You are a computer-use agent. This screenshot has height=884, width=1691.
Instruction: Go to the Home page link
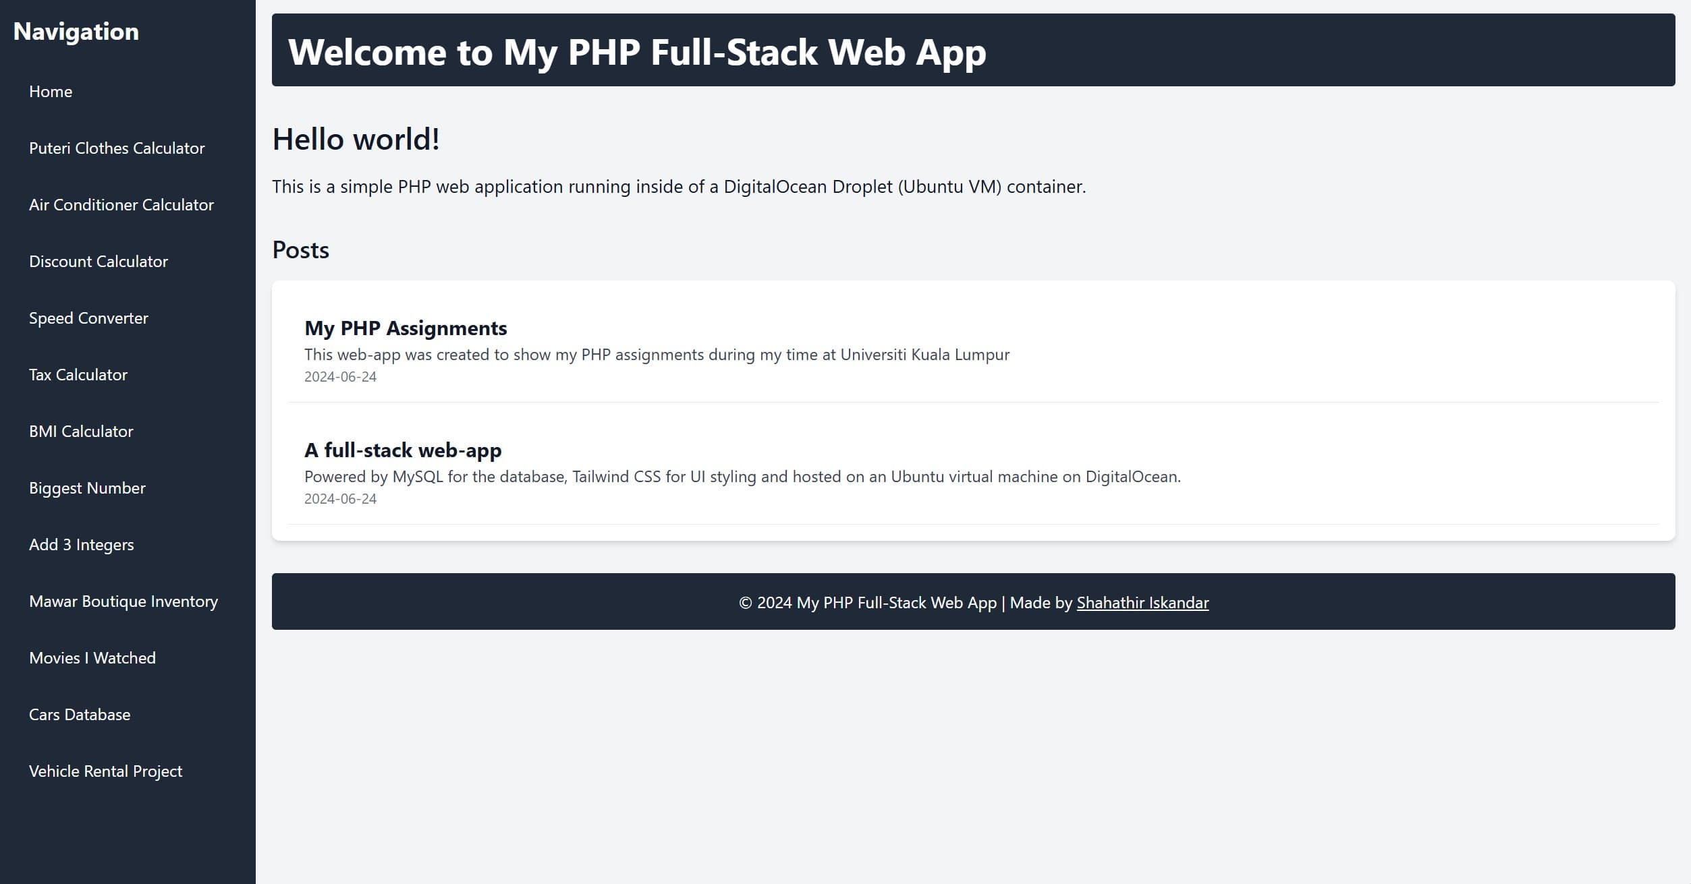click(x=51, y=92)
